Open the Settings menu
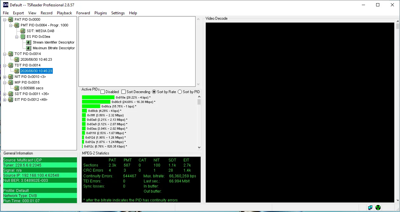The width and height of the screenshot is (400, 212). click(118, 13)
